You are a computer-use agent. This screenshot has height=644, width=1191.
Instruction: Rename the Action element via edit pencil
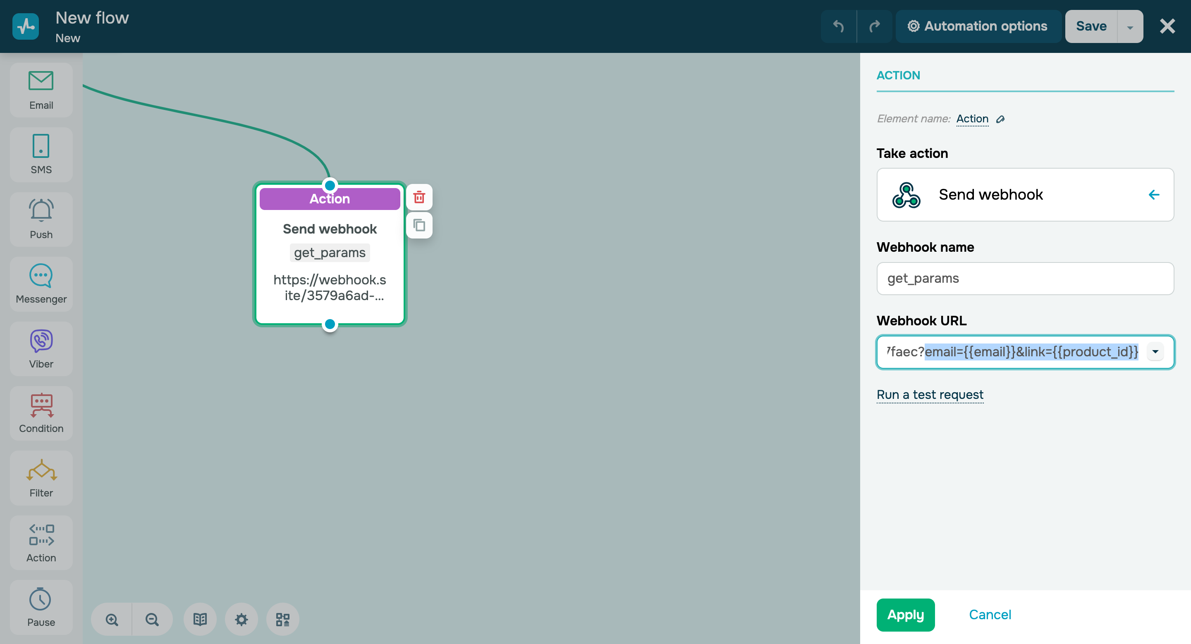click(x=1000, y=119)
